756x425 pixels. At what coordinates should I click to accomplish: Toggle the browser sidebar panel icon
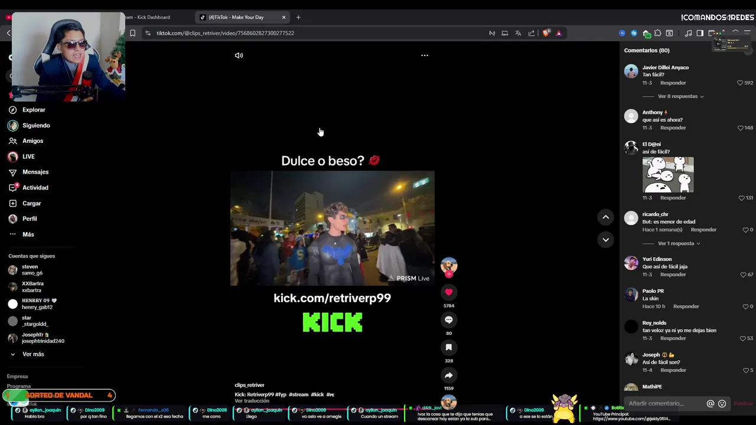point(700,33)
